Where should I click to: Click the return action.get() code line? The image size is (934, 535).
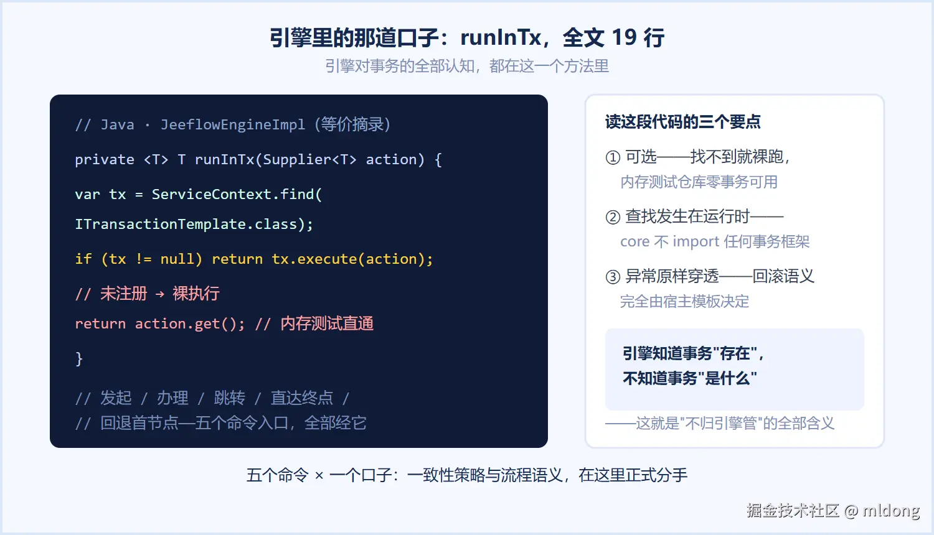pyautogui.click(x=224, y=323)
